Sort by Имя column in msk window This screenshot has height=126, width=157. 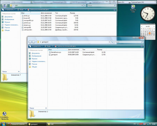(x=30, y=13)
